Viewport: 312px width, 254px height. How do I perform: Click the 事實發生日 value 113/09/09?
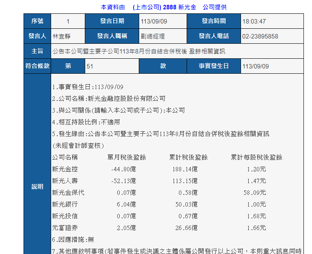[256, 66]
